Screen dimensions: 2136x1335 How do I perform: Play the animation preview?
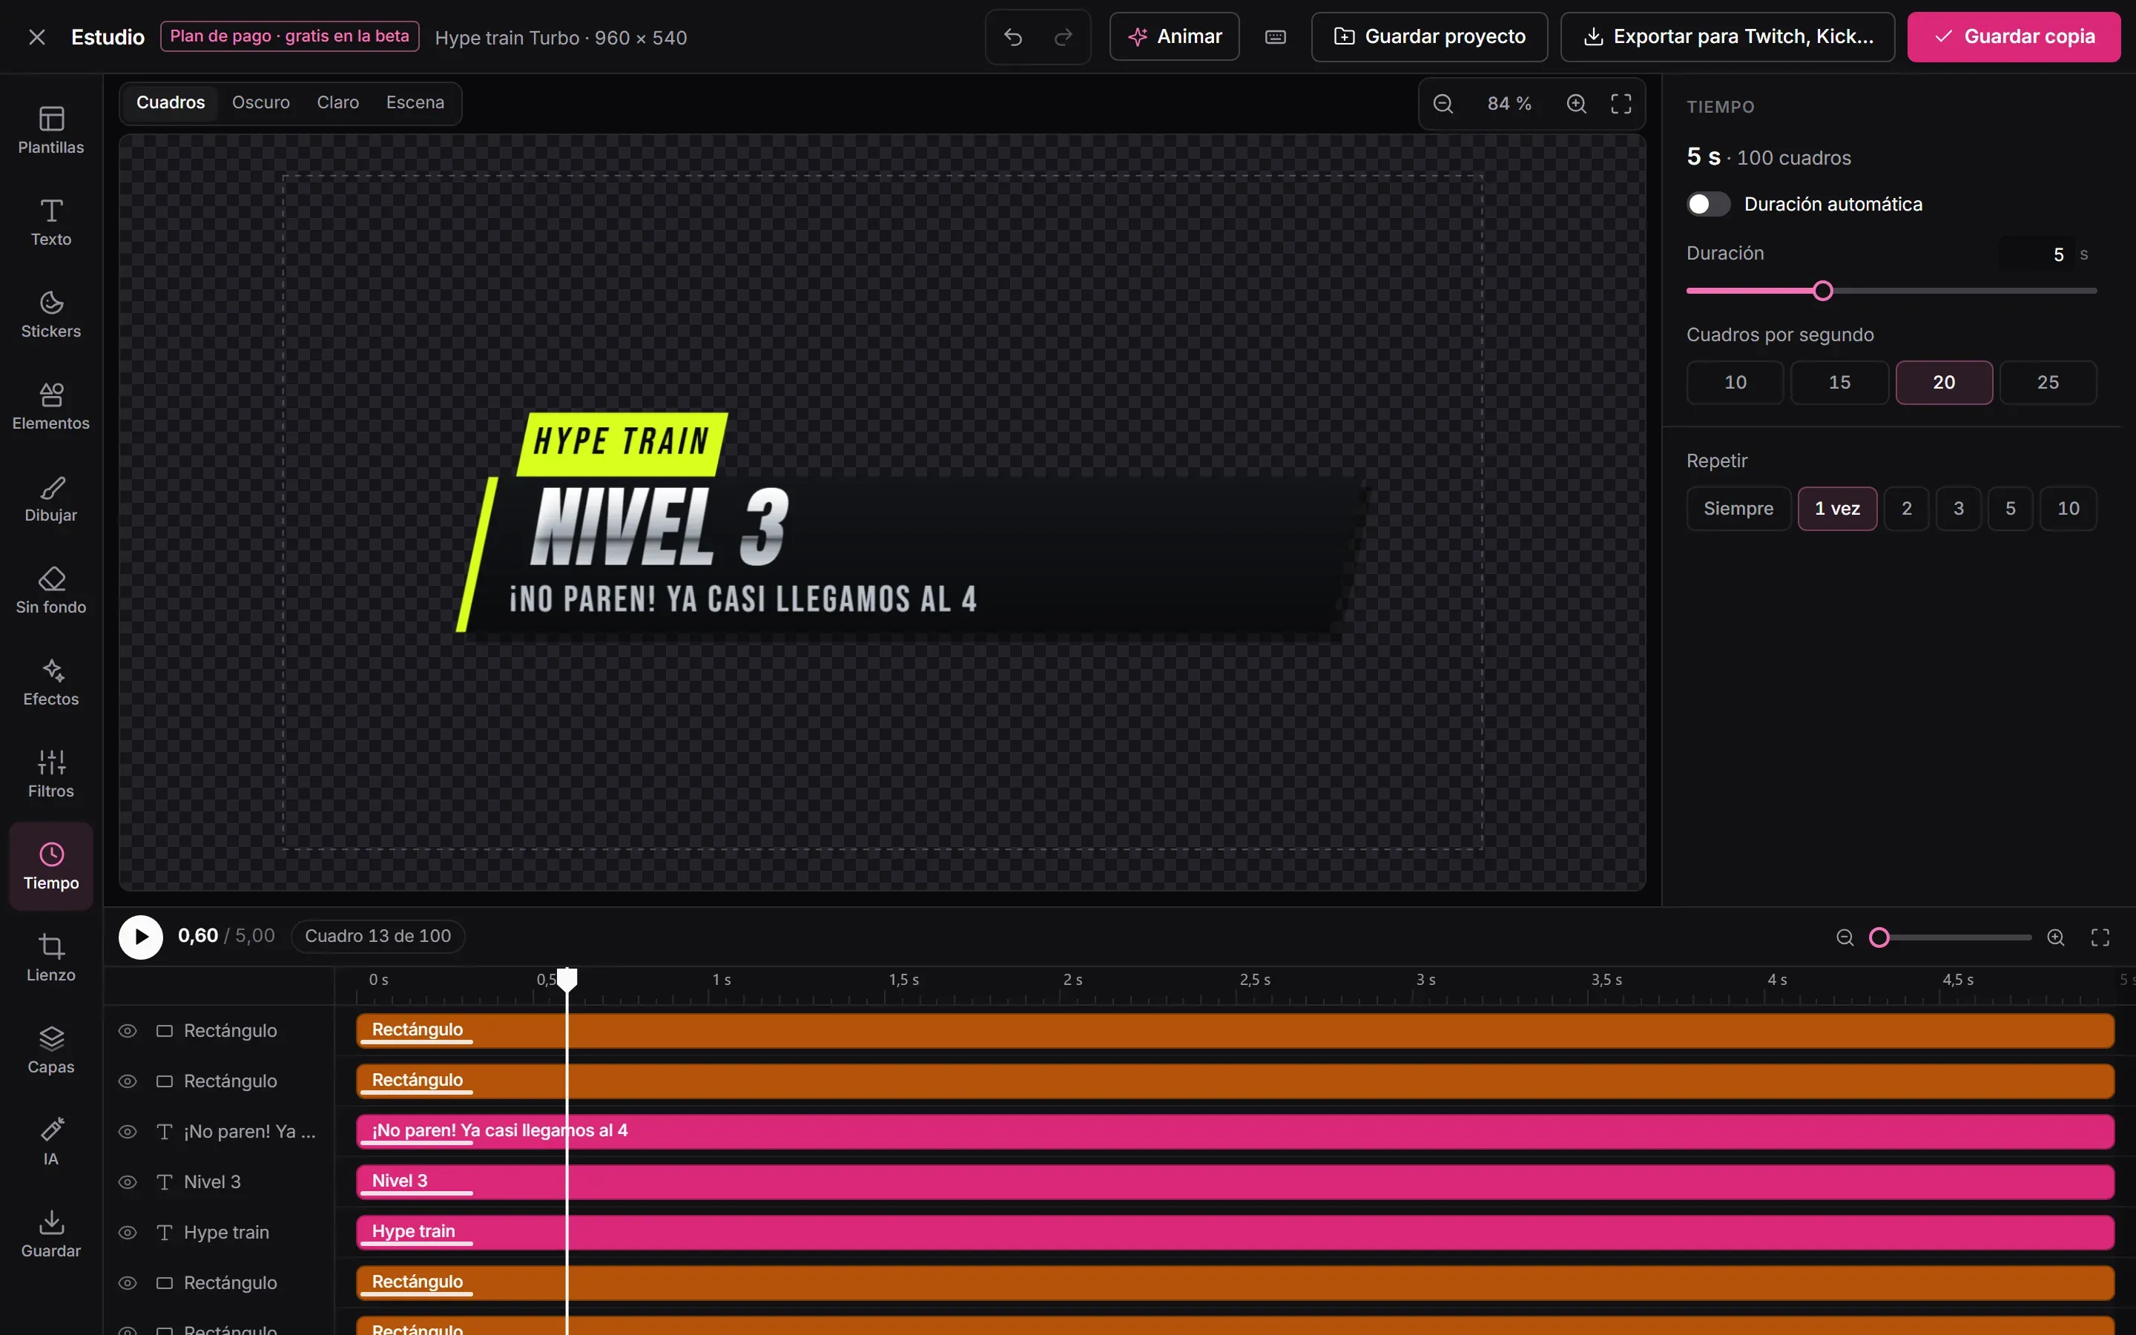pyautogui.click(x=141, y=936)
